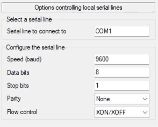Activate the Stop bits input field
The height and width of the screenshot is (127, 158).
coord(122,86)
